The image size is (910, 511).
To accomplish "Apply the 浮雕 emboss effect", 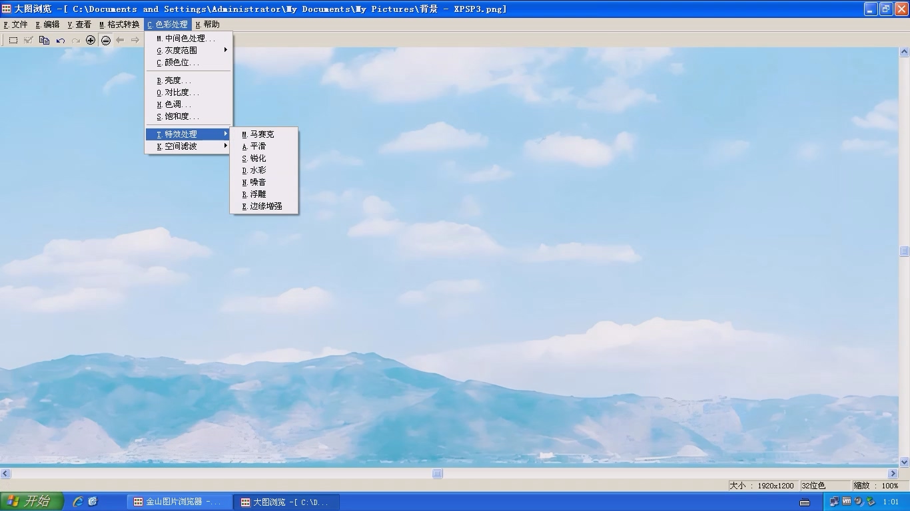I will point(264,194).
